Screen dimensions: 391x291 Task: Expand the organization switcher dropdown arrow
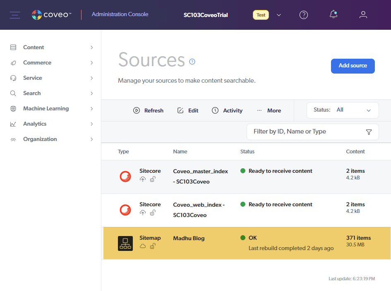(x=279, y=15)
